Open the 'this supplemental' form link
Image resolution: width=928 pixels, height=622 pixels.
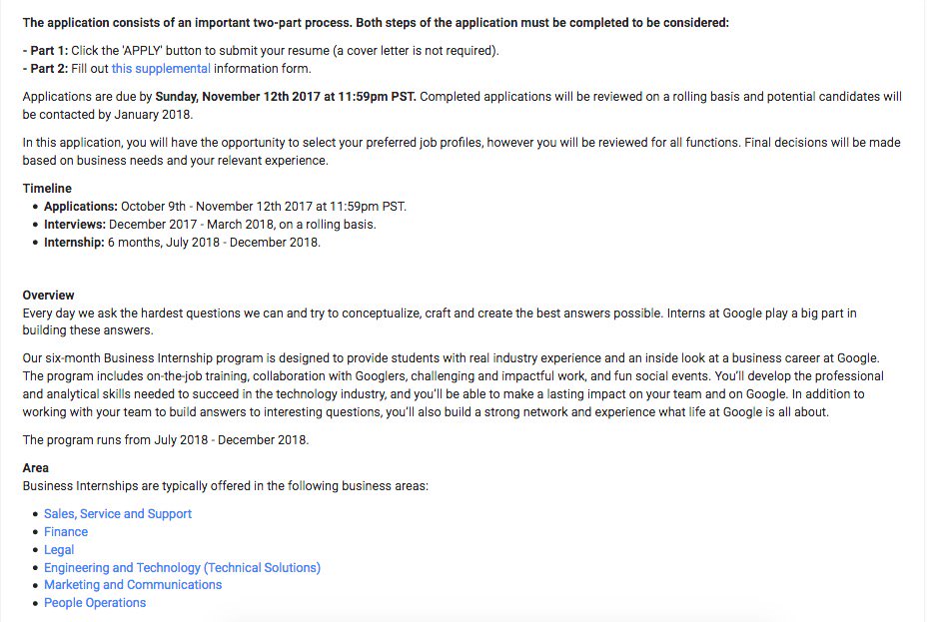coord(160,68)
